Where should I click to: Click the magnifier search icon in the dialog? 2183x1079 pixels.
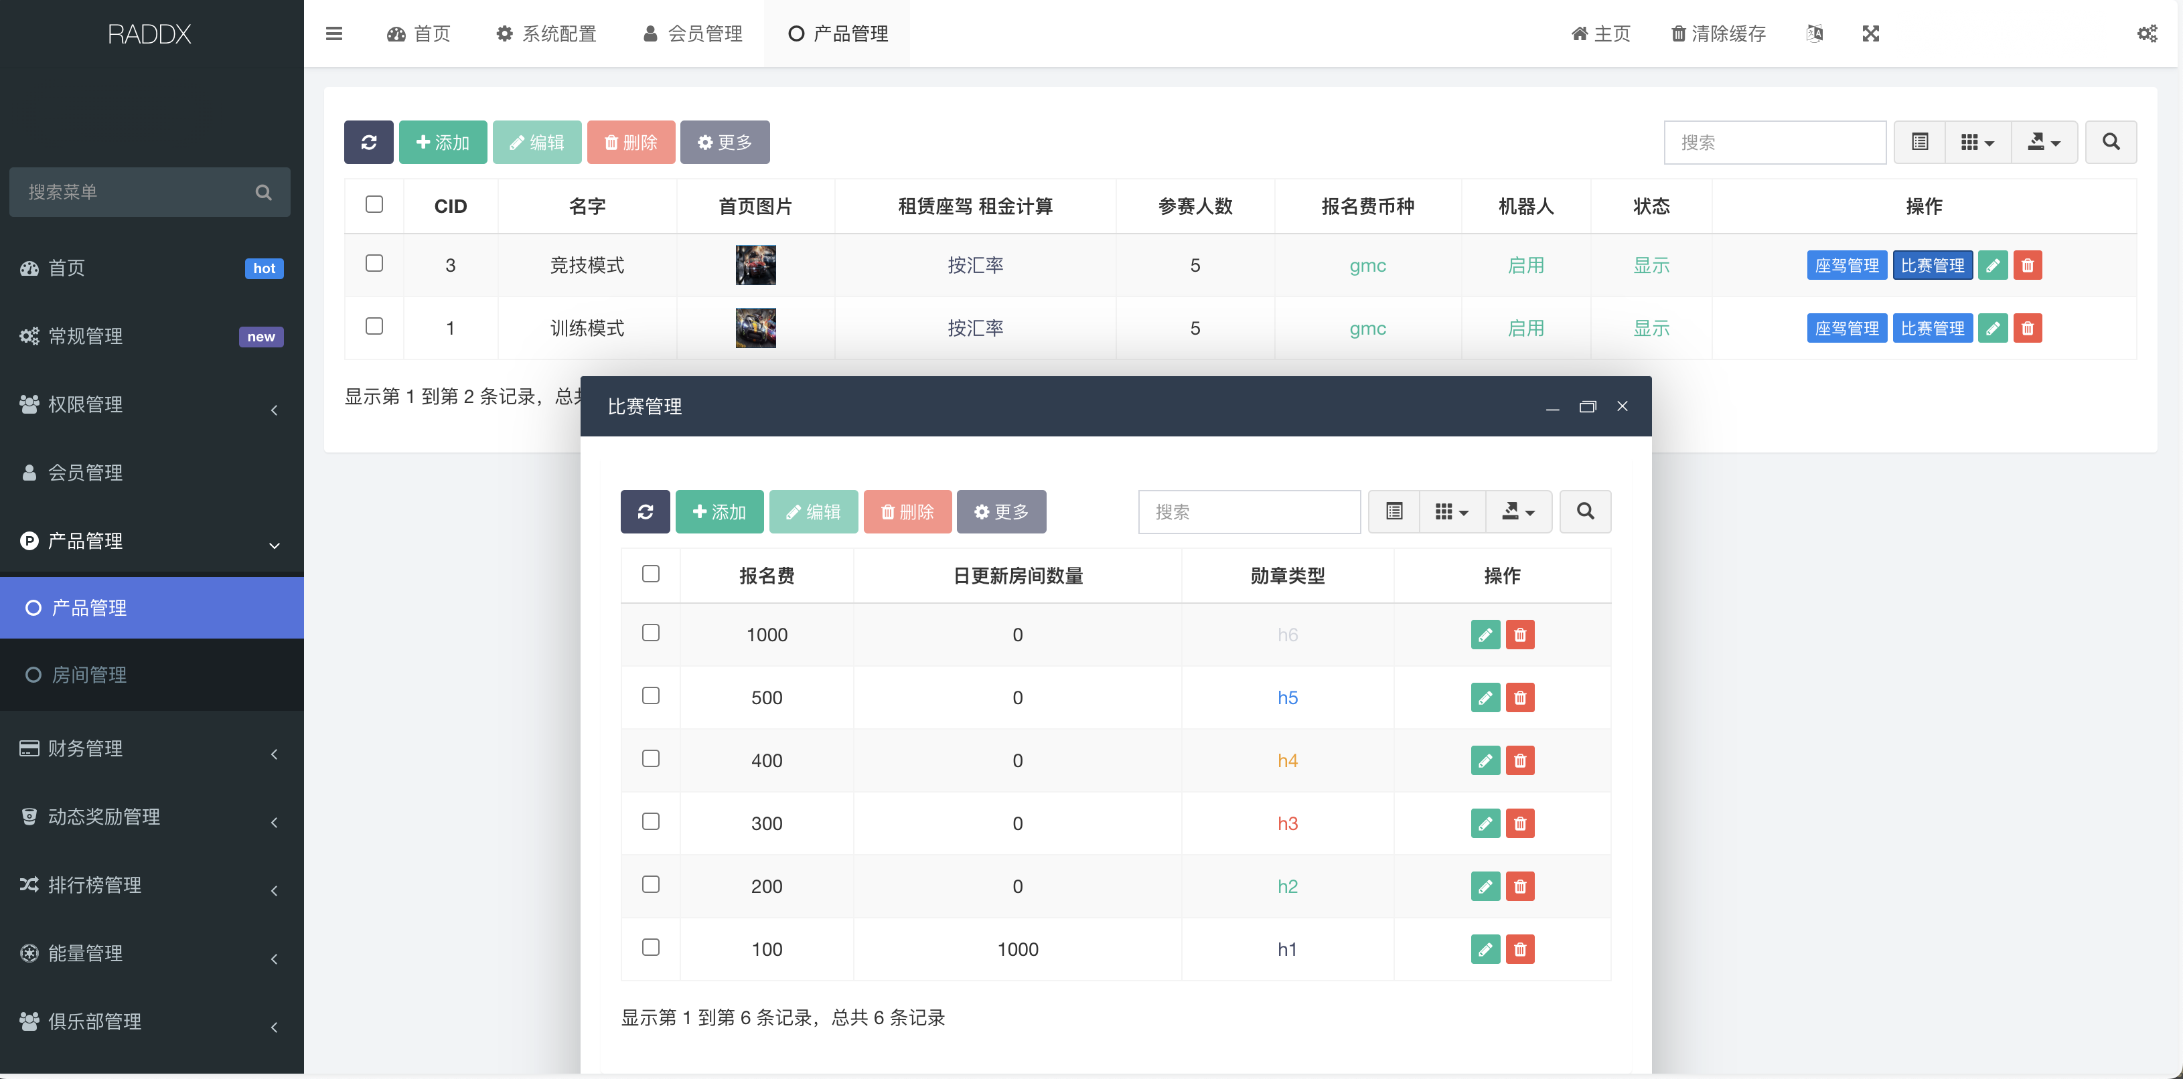(1585, 511)
